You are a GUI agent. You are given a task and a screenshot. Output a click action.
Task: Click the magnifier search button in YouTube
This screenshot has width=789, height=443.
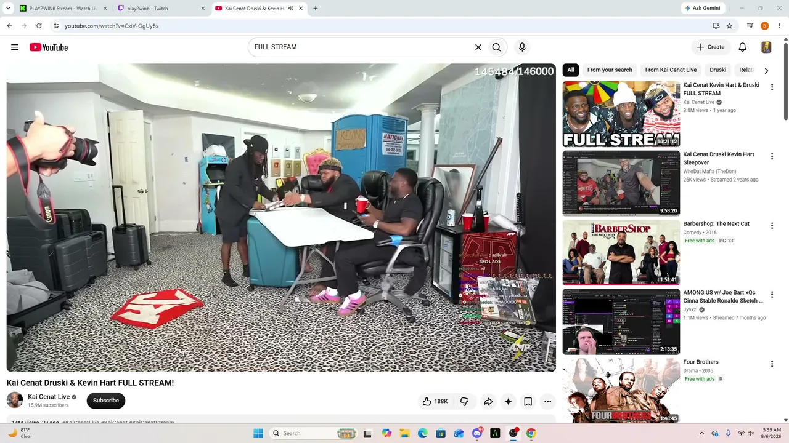[x=496, y=47]
